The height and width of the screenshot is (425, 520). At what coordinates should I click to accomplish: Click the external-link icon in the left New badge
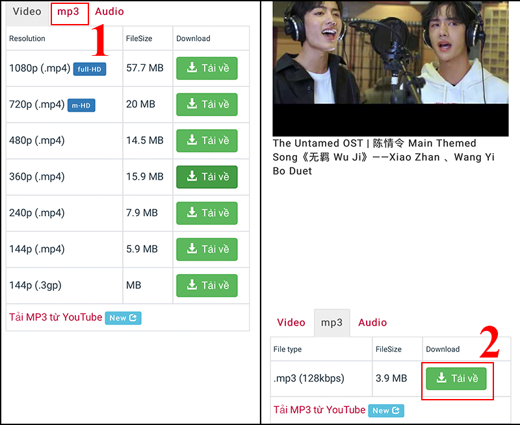(132, 318)
